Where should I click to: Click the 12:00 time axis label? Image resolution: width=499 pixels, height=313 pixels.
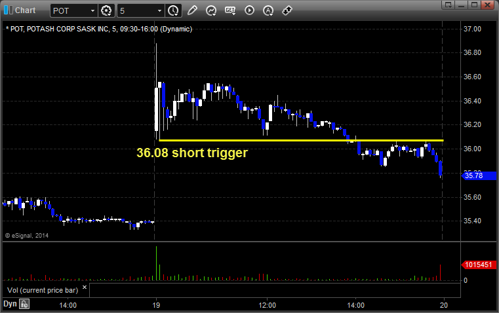[x=267, y=305]
